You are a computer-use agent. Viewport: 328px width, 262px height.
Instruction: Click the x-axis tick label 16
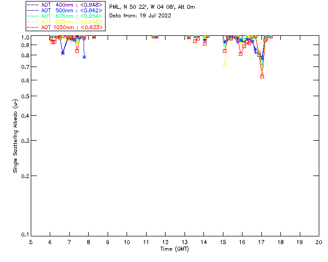click(x=242, y=242)
